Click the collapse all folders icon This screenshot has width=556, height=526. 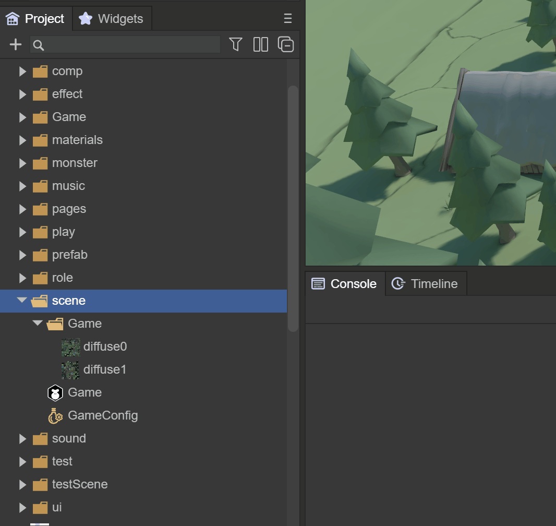point(286,45)
